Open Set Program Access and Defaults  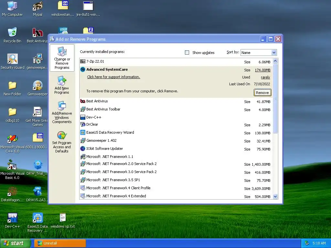tap(62, 142)
